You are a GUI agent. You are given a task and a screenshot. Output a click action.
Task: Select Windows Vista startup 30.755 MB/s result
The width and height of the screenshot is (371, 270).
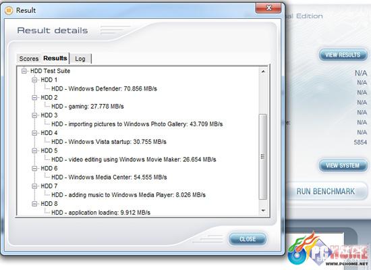click(109, 142)
